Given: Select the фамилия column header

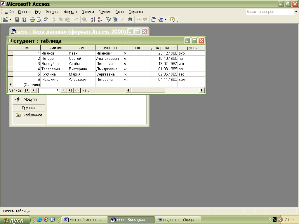Looking at the screenshot, I should (x=54, y=48).
